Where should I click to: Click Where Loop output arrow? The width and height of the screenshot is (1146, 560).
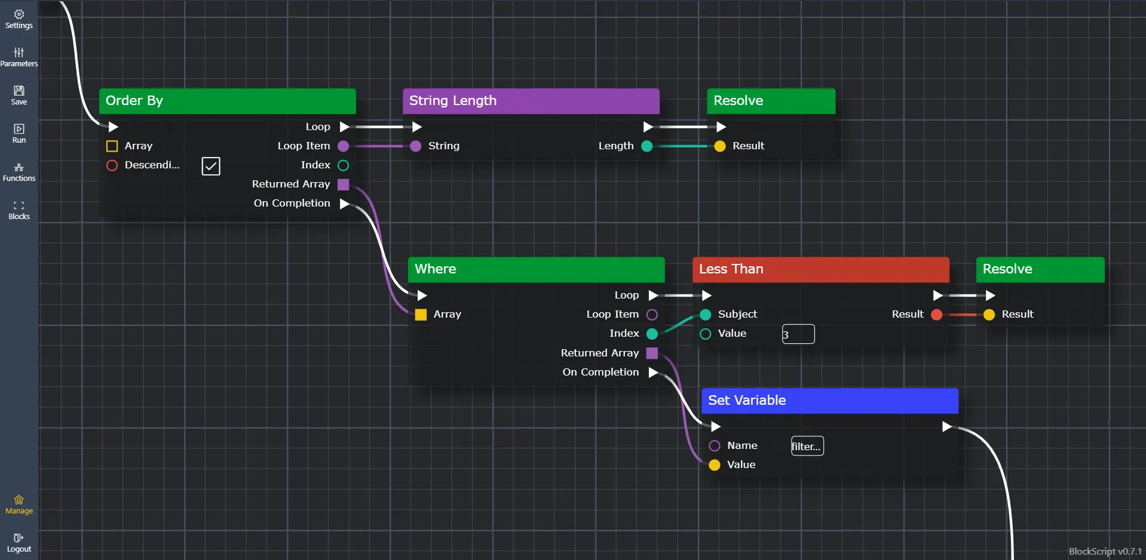click(653, 296)
